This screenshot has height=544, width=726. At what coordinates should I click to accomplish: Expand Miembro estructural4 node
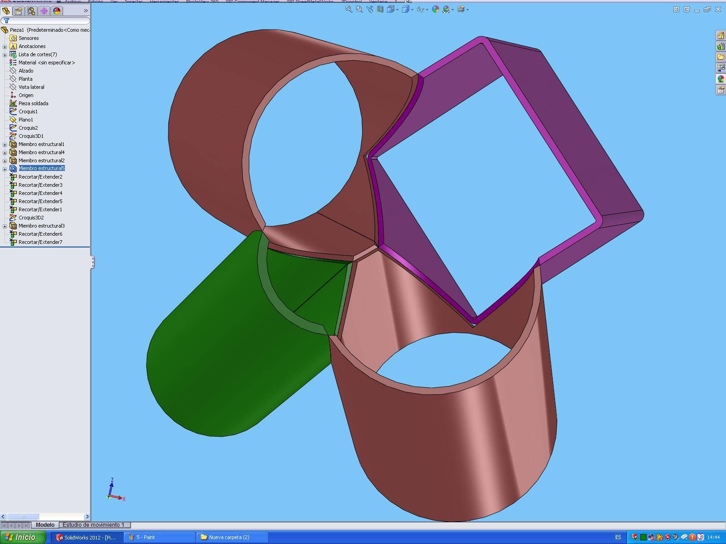pyautogui.click(x=5, y=152)
